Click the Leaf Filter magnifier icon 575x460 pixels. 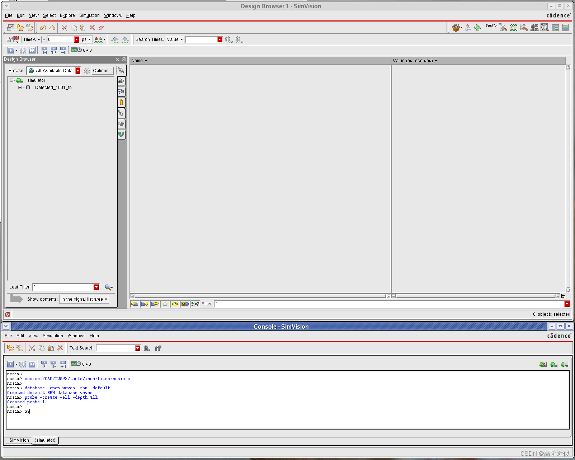tap(108, 287)
